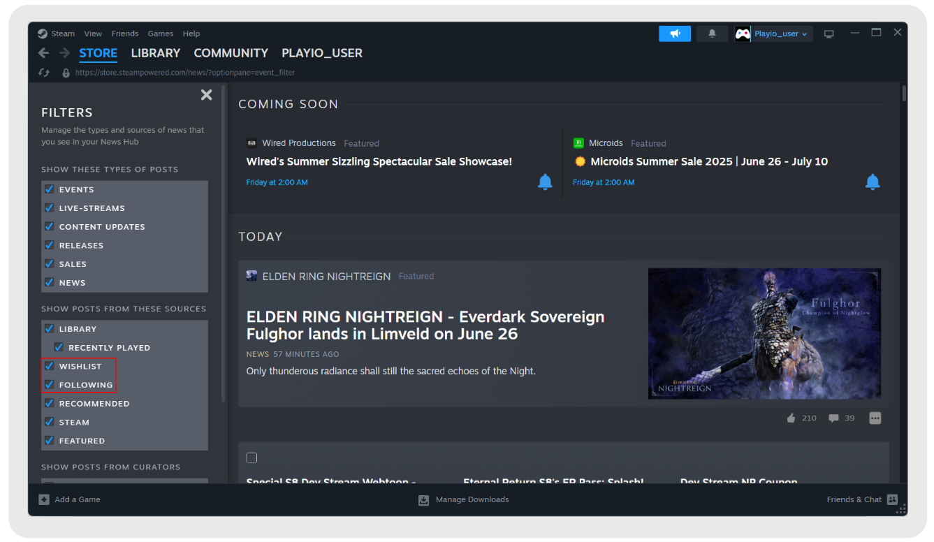This screenshot has height=542, width=934.
Task: Tick the empty checkbox in bottom post card
Action: tap(251, 457)
